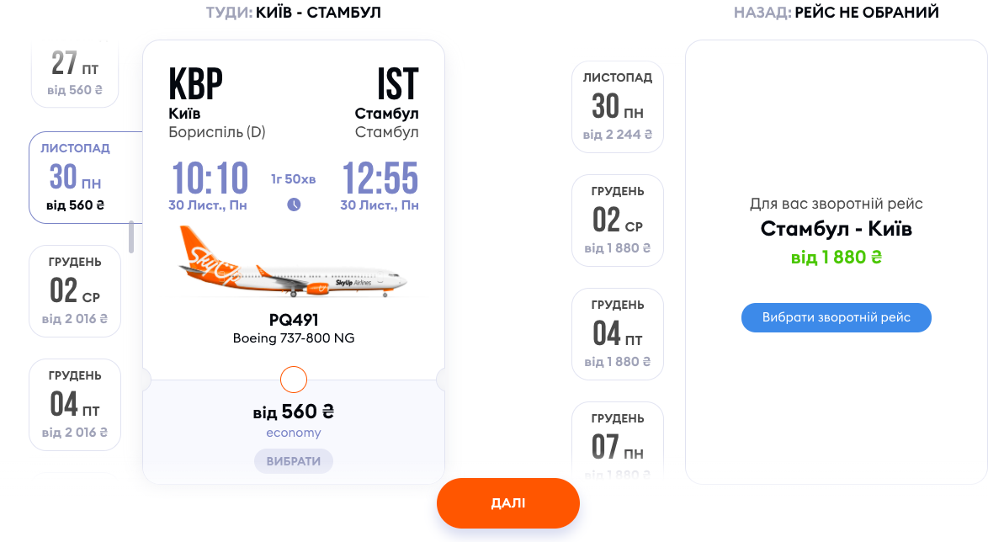Click the IST arrival airport code
Image resolution: width=988 pixels, height=542 pixels.
(x=397, y=83)
